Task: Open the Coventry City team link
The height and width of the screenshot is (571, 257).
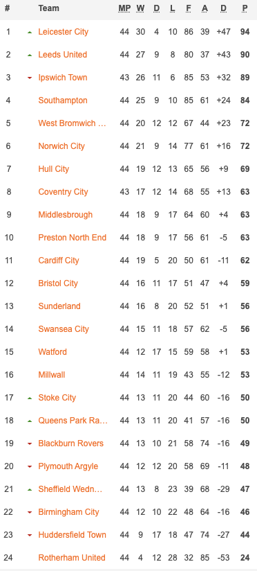Action: coord(63,192)
